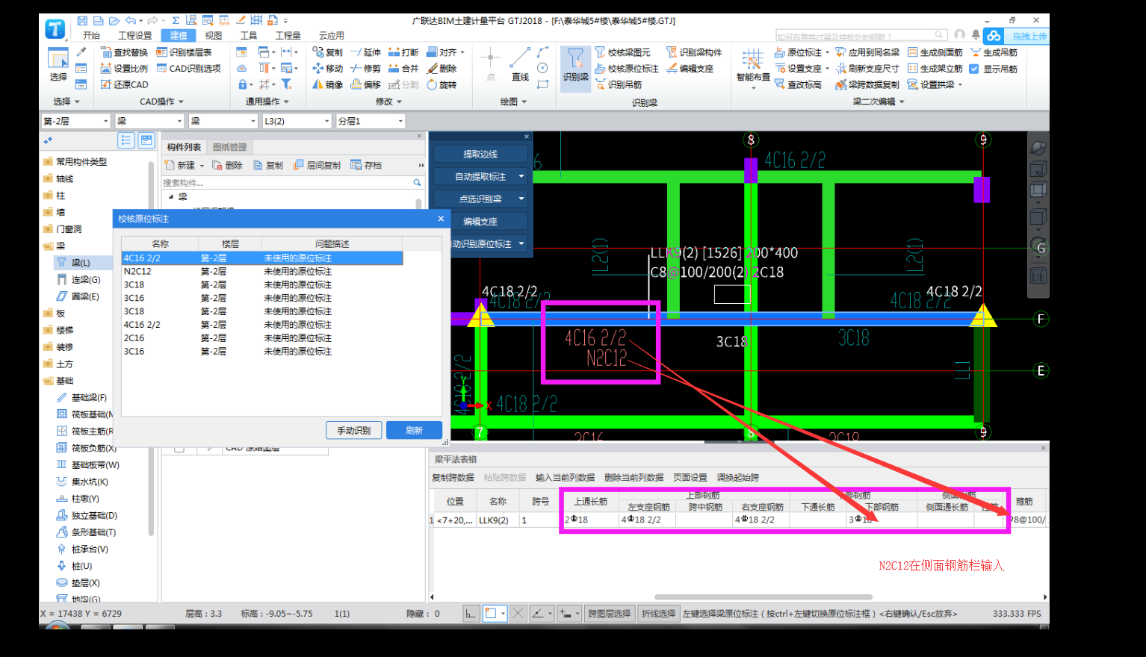Click the 删除 delete tool in ribbon
Screen dimensions: 1146x657
(442, 68)
